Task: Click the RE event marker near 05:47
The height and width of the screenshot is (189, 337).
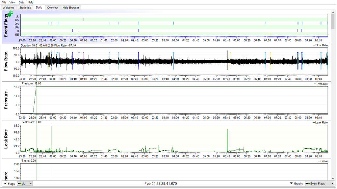Action: 230,34
